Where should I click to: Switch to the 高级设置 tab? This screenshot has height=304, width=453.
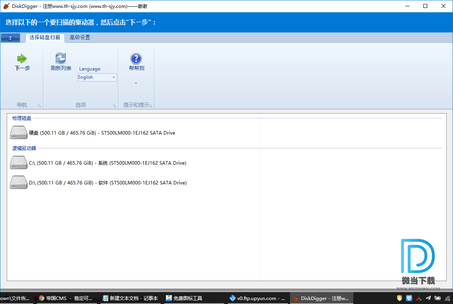[80, 38]
